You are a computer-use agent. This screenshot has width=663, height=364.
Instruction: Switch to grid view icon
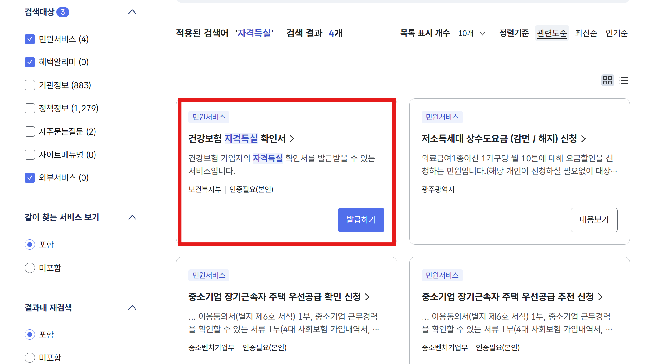click(607, 80)
